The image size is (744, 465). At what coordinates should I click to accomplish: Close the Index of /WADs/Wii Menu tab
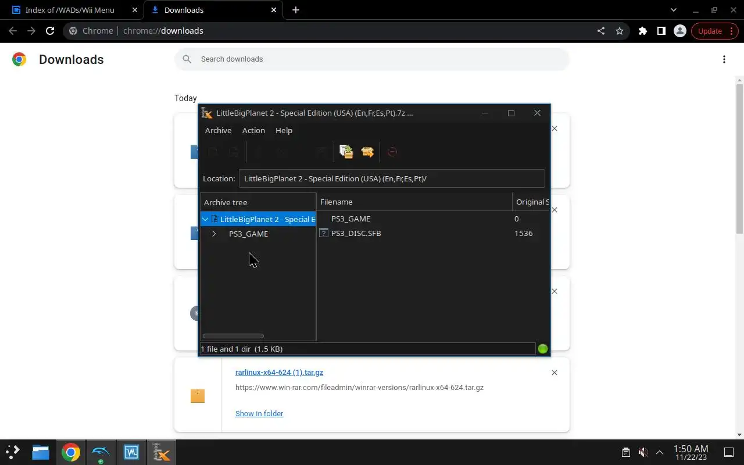tap(135, 10)
